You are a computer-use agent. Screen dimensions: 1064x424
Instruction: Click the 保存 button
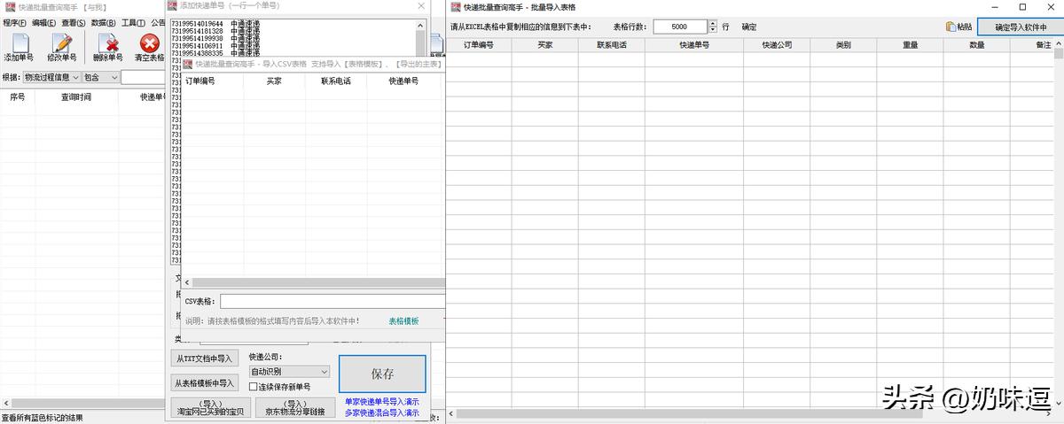[x=382, y=374]
